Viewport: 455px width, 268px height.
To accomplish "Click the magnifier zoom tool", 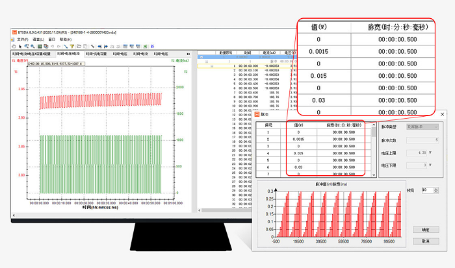I will [32, 46].
